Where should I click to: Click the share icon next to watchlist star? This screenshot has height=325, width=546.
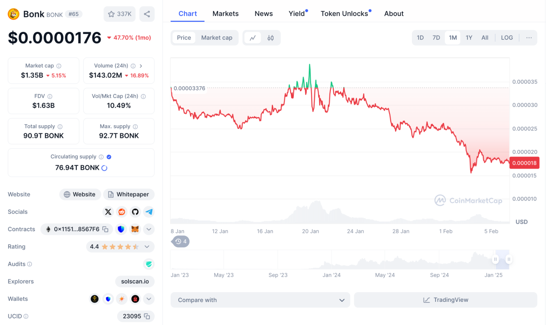(x=147, y=14)
